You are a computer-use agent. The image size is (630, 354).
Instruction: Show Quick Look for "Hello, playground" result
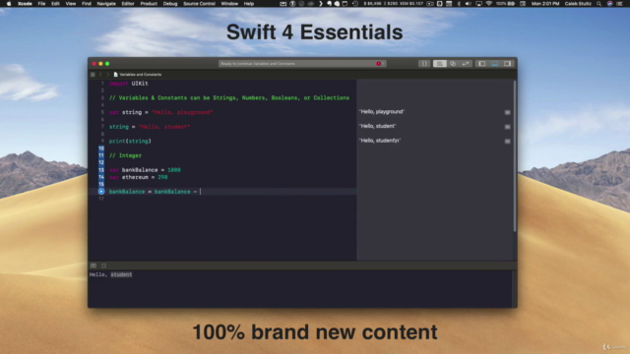(x=508, y=112)
